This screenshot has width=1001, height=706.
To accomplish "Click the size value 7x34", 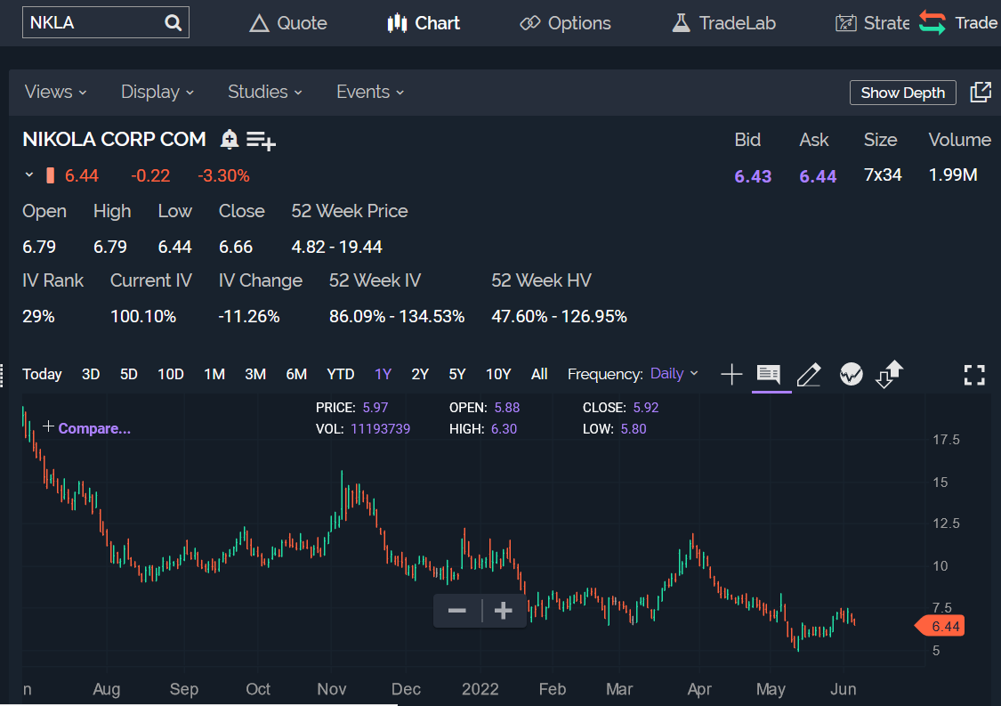I will coord(883,175).
